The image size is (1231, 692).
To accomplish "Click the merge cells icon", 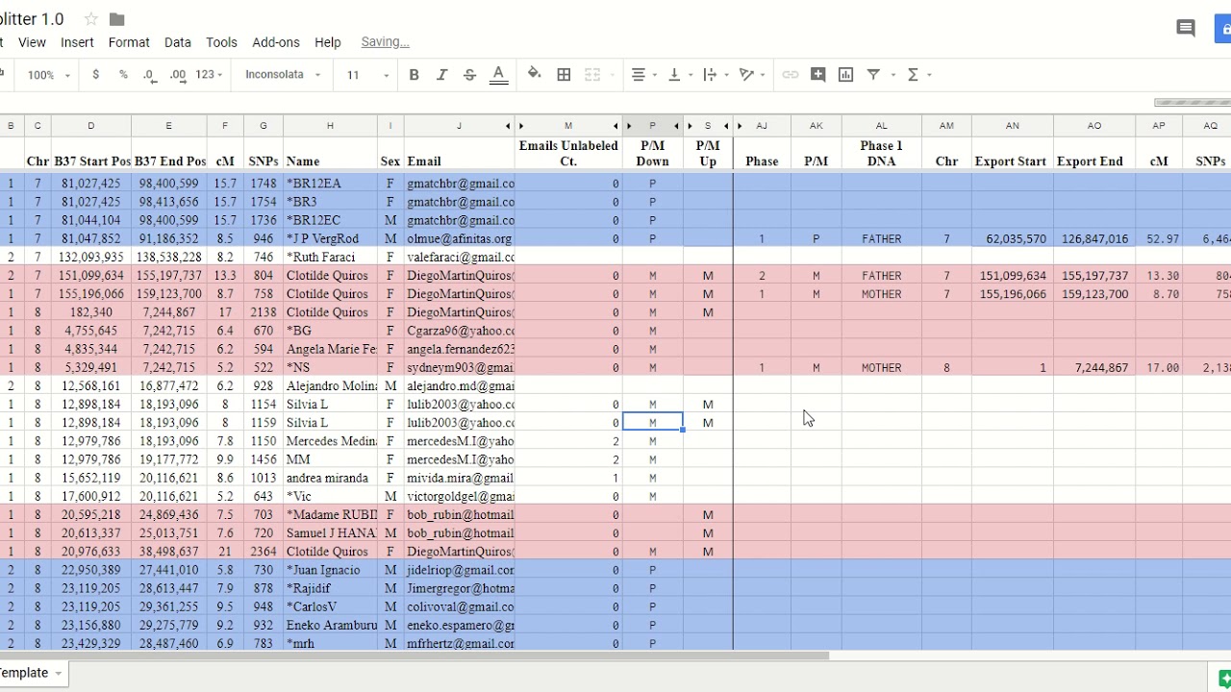I will click(x=592, y=74).
